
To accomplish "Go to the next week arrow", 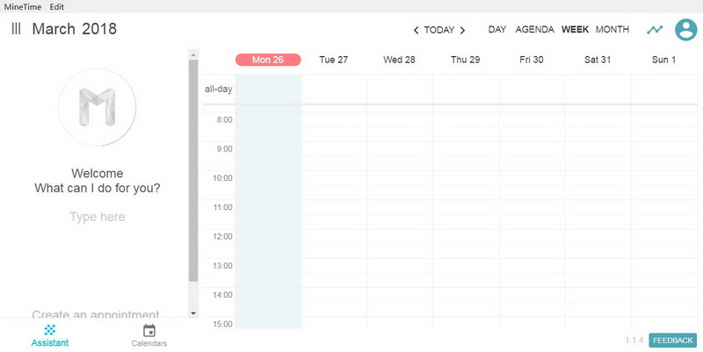I will click(462, 30).
